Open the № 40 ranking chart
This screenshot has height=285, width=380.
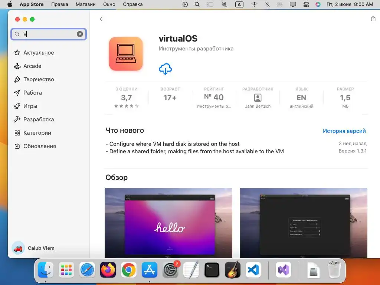(x=214, y=98)
